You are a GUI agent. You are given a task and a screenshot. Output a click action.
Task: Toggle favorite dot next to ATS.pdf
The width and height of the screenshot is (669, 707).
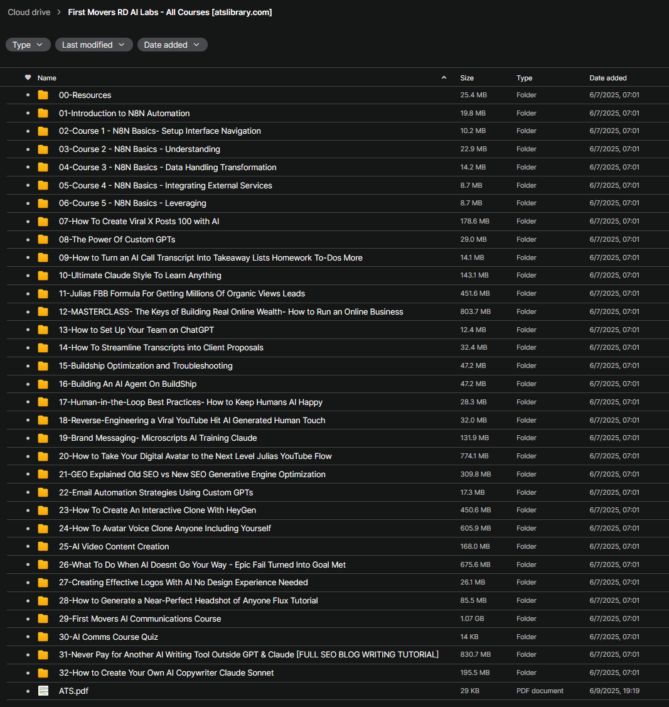(28, 691)
